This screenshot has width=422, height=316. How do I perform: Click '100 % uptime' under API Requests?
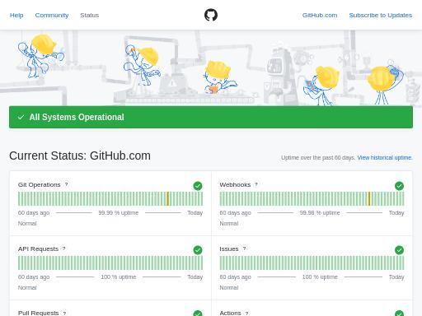tap(119, 277)
